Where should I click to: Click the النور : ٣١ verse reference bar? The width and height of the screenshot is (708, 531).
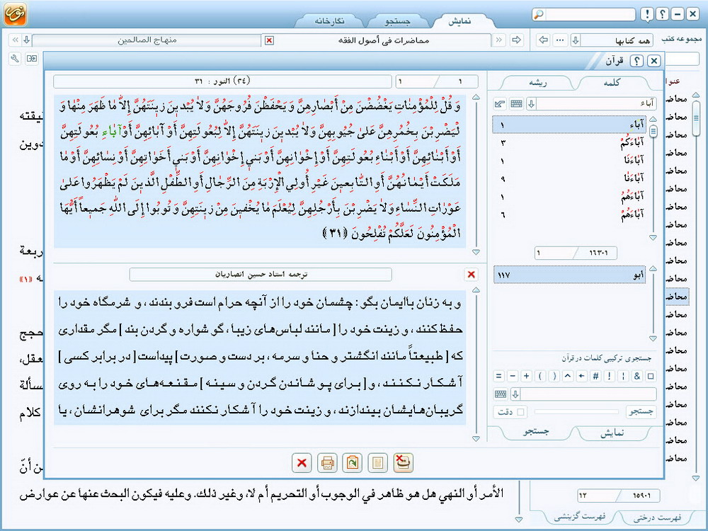[x=222, y=81]
